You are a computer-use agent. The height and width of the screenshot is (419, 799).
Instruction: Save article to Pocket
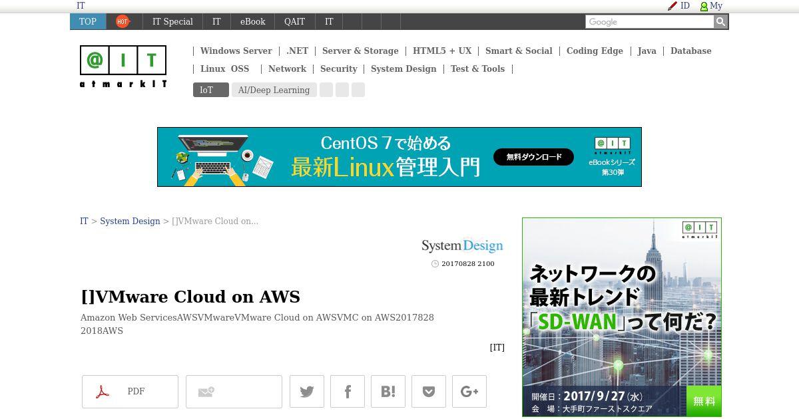tap(429, 392)
